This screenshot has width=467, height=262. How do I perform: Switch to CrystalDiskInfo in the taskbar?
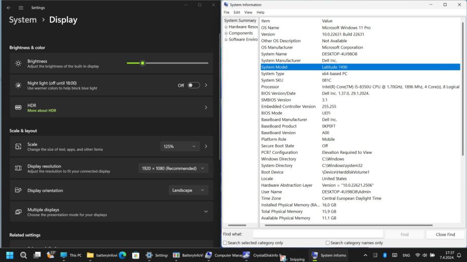(262, 255)
